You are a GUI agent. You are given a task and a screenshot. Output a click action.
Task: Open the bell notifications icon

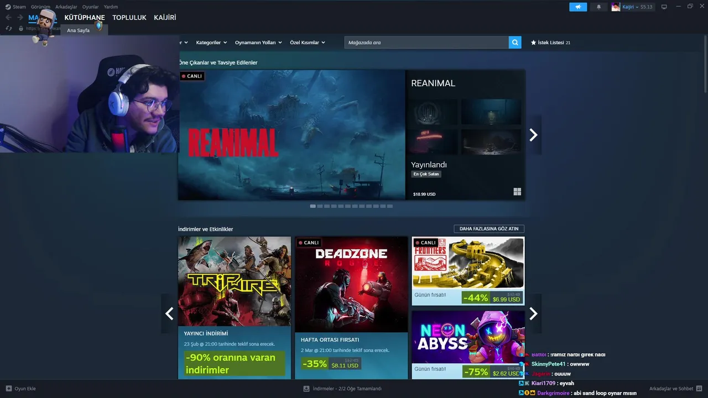(598, 7)
